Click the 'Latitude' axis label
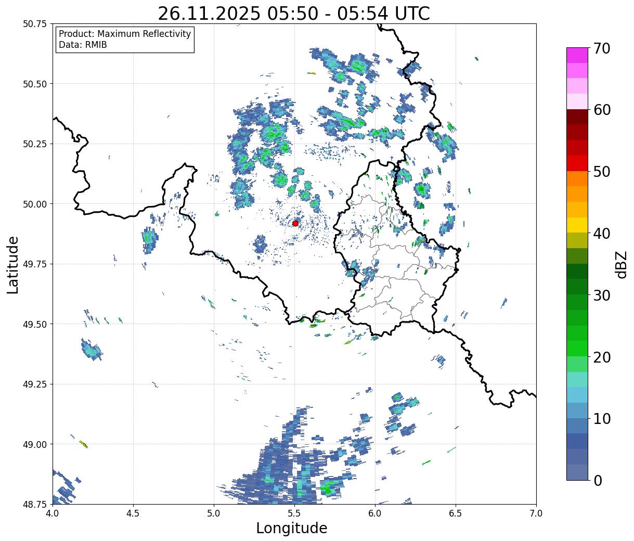 [x=13, y=264]
